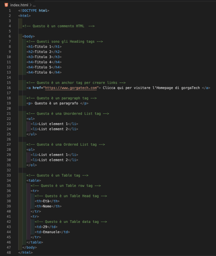This screenshot has width=216, height=256.
Task: Click the opening ul tag
Action: coord(31,119)
